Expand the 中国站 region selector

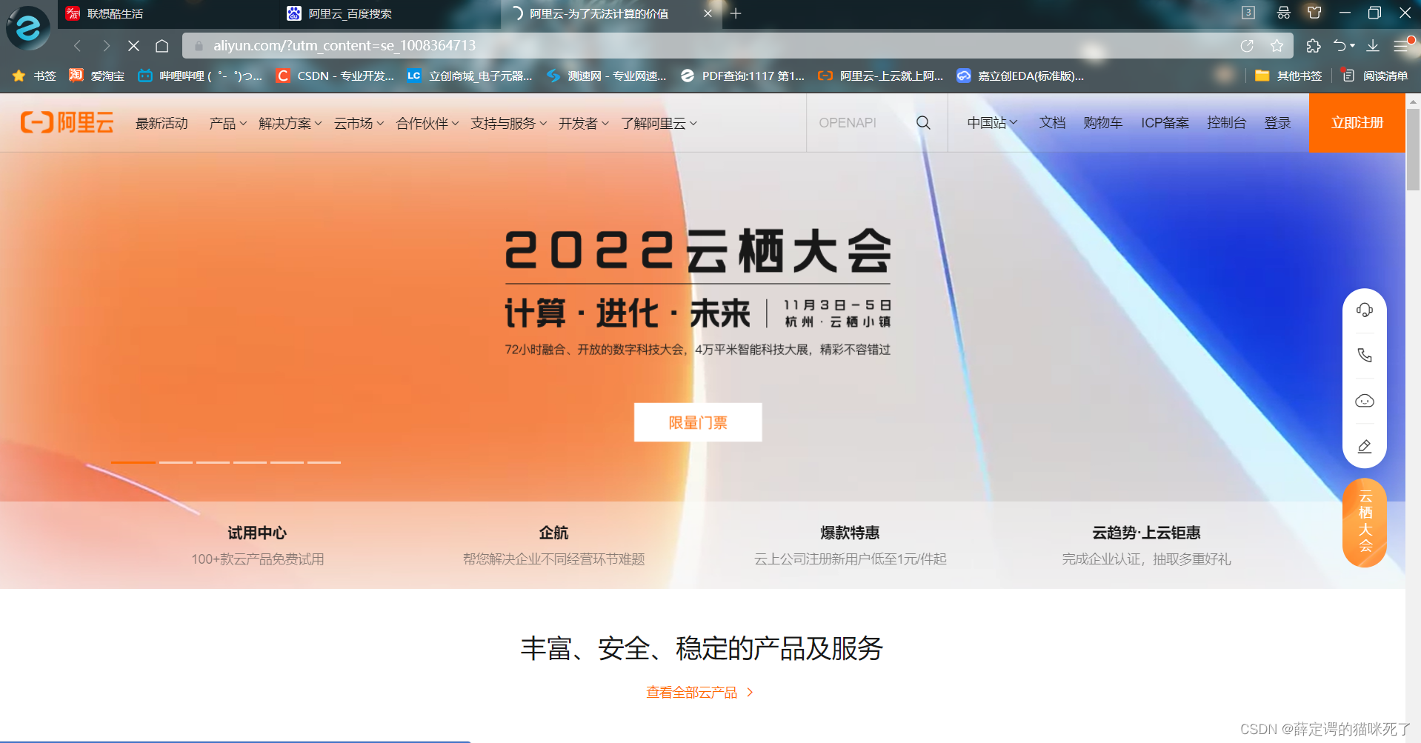pyautogui.click(x=992, y=123)
